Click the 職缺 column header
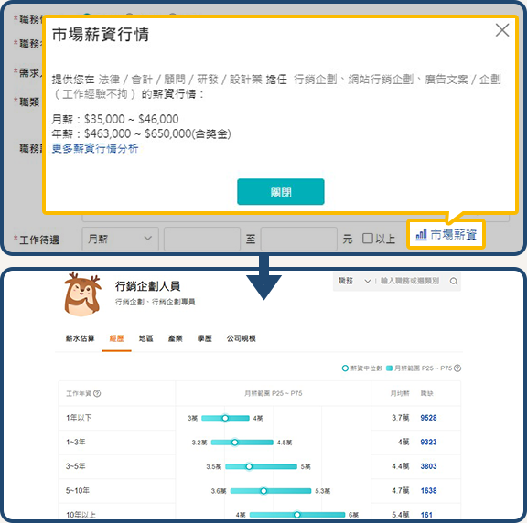The width and height of the screenshot is (527, 523). 427,393
